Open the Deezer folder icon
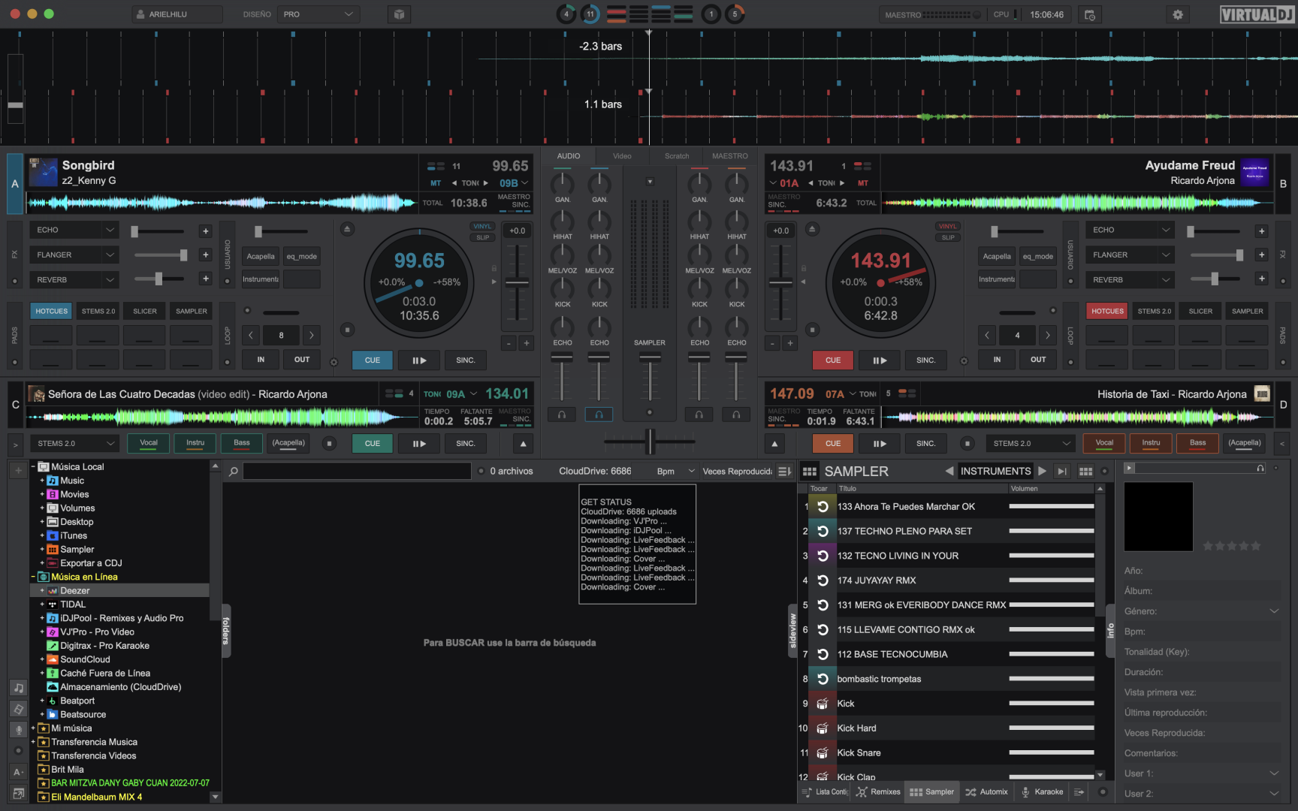Screen dimensions: 1298x811 [x=53, y=591]
